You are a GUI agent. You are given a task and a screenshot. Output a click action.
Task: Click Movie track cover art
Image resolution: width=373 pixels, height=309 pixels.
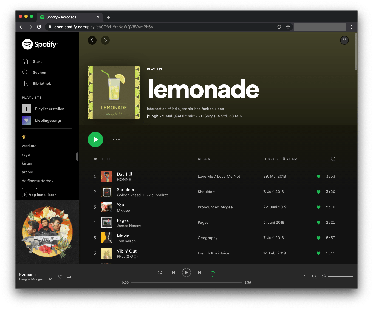click(x=107, y=238)
